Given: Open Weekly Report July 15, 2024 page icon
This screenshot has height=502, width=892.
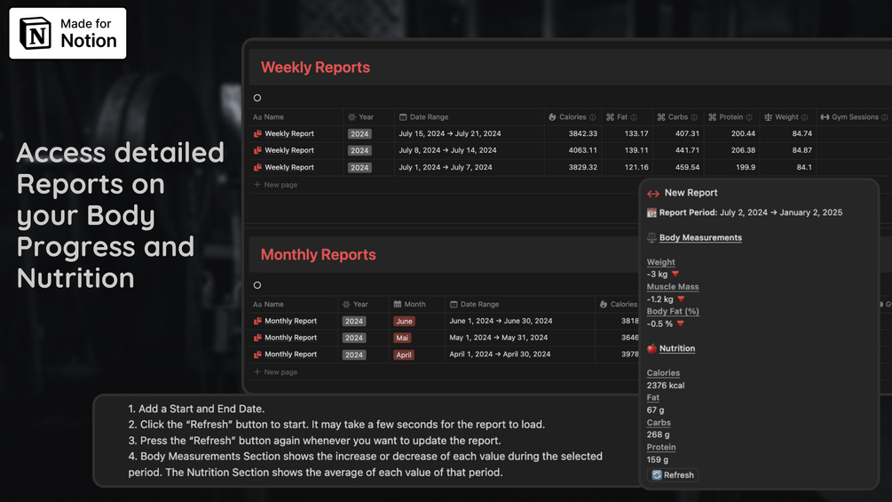Looking at the screenshot, I should [257, 134].
